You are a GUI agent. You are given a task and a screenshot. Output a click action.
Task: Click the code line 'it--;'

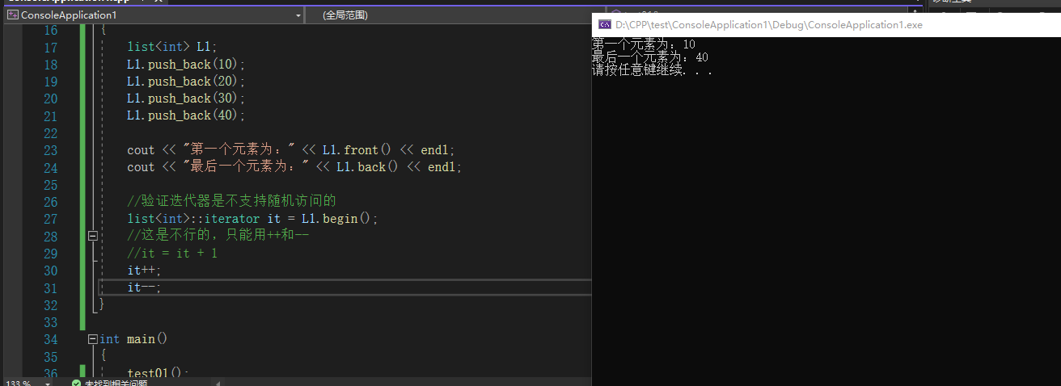point(144,287)
